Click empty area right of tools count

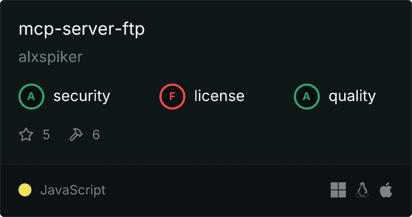coord(236,135)
